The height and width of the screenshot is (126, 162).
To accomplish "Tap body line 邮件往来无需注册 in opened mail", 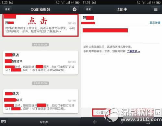I will (x=108, y=47).
